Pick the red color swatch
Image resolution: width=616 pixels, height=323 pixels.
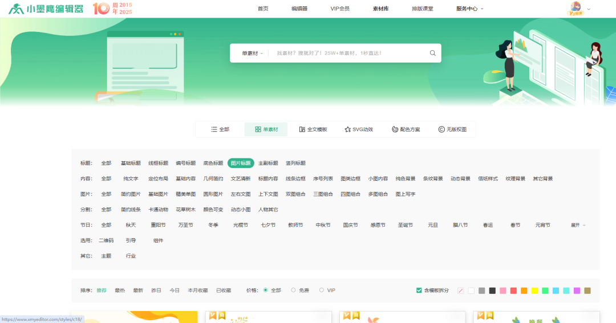click(513, 291)
